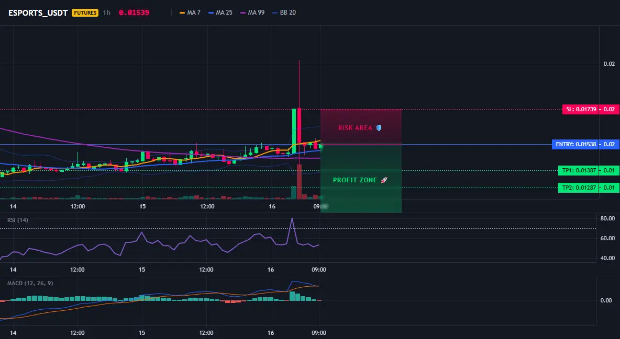Click the rocket icon beside PROFIT ZONE
The image size is (620, 339).
(384, 180)
